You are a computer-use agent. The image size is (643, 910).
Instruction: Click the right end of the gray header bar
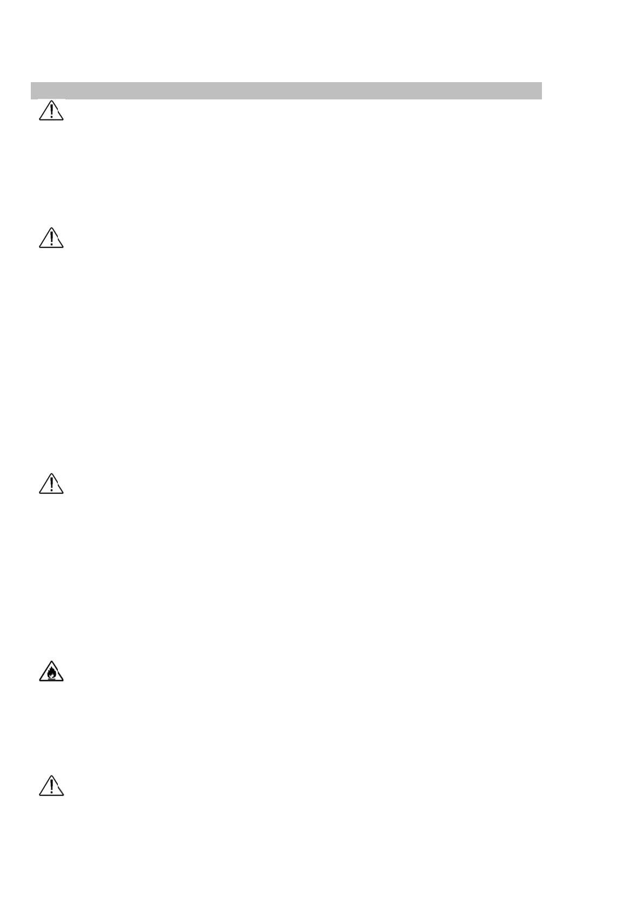[x=539, y=91]
